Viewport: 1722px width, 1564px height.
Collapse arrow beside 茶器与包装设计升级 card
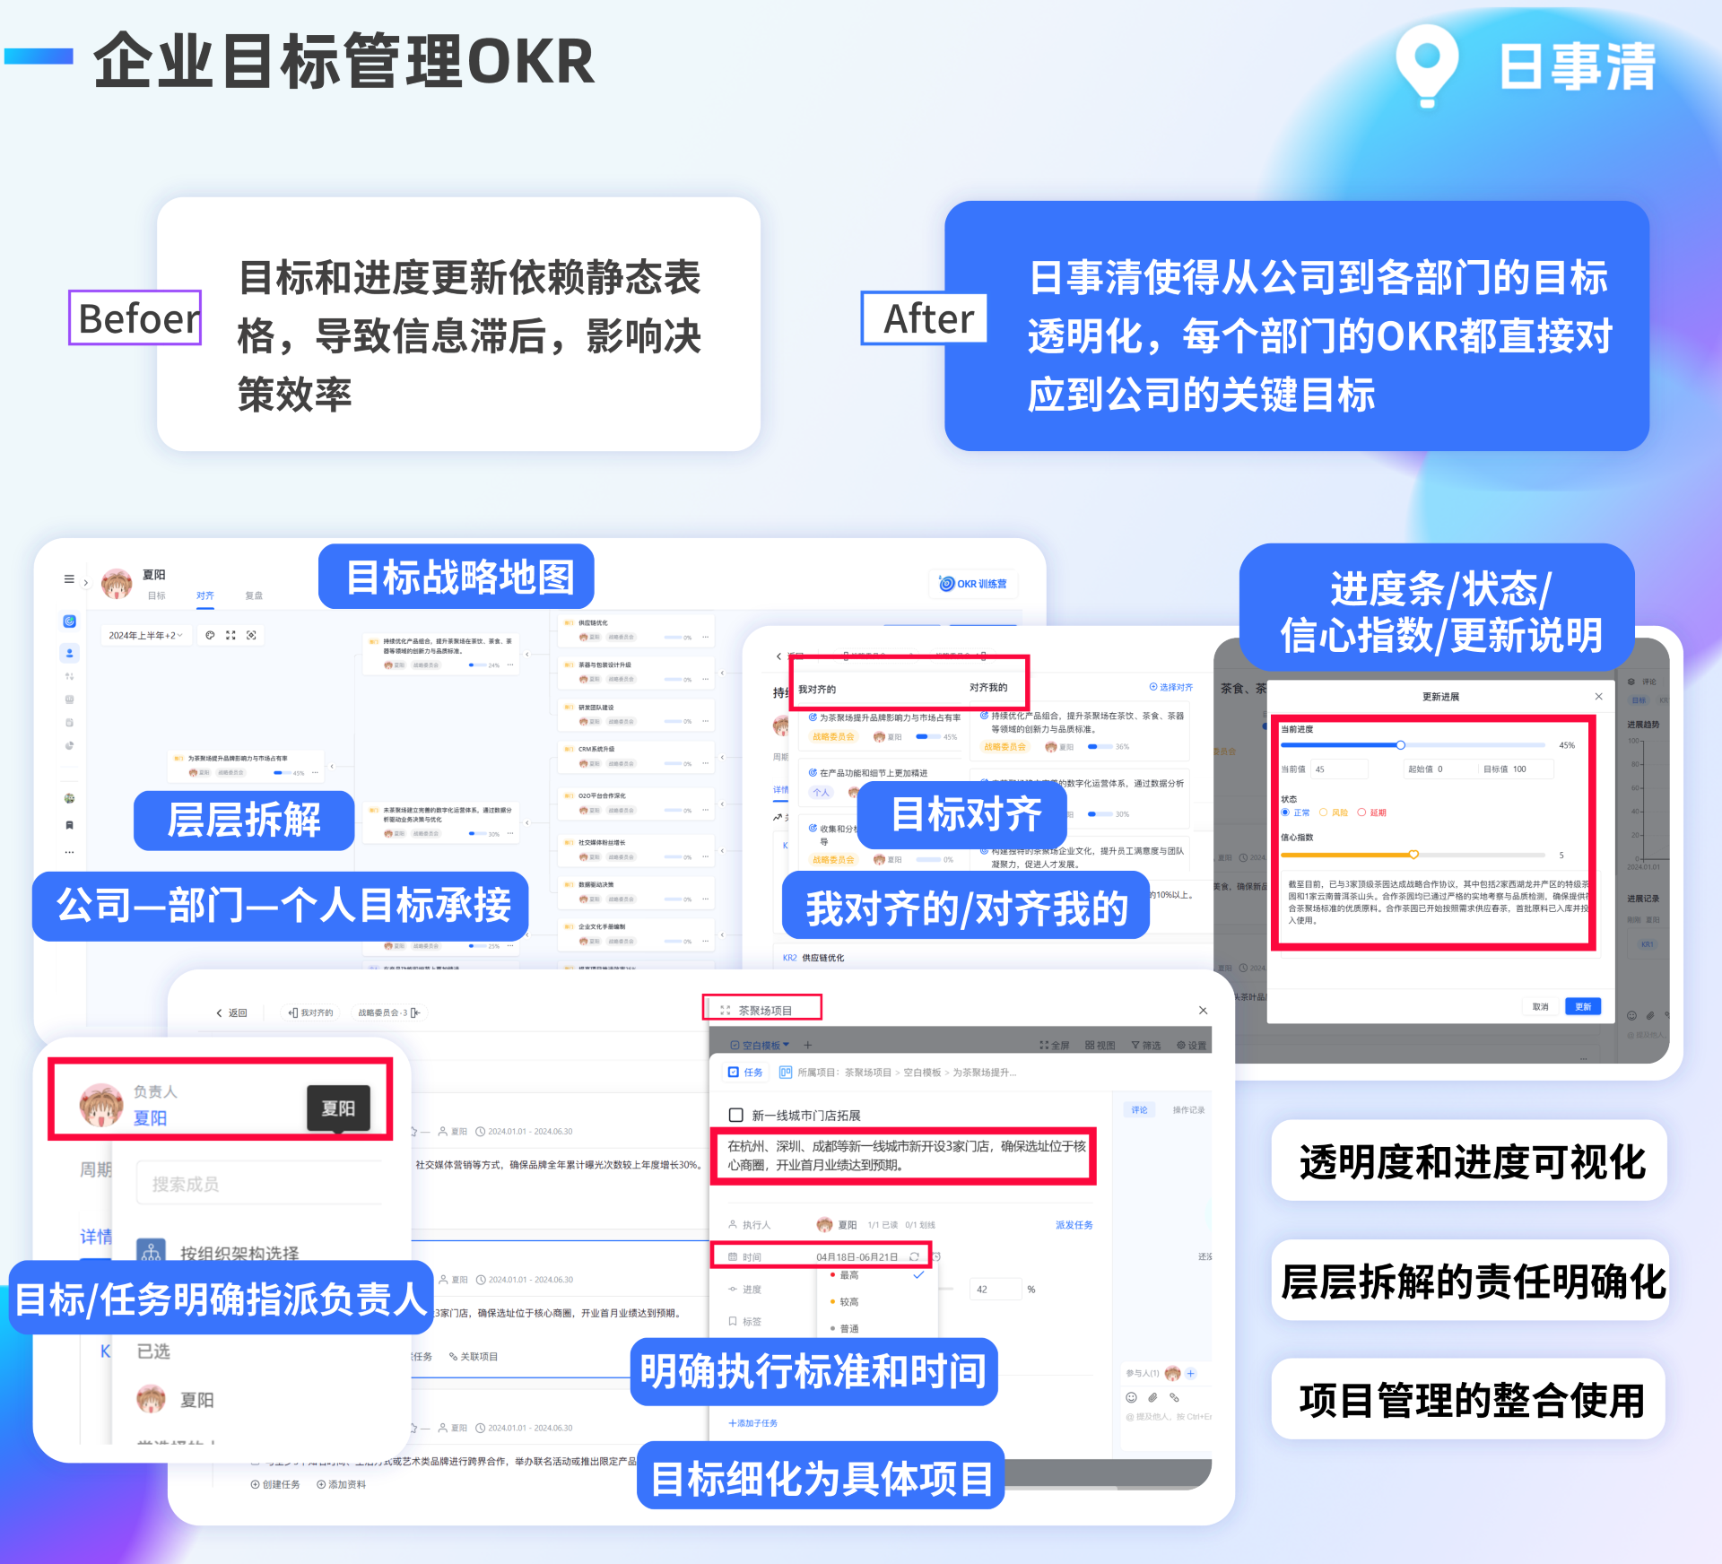coord(722,672)
